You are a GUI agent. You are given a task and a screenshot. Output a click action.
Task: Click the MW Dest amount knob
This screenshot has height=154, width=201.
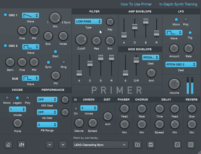click(65, 100)
